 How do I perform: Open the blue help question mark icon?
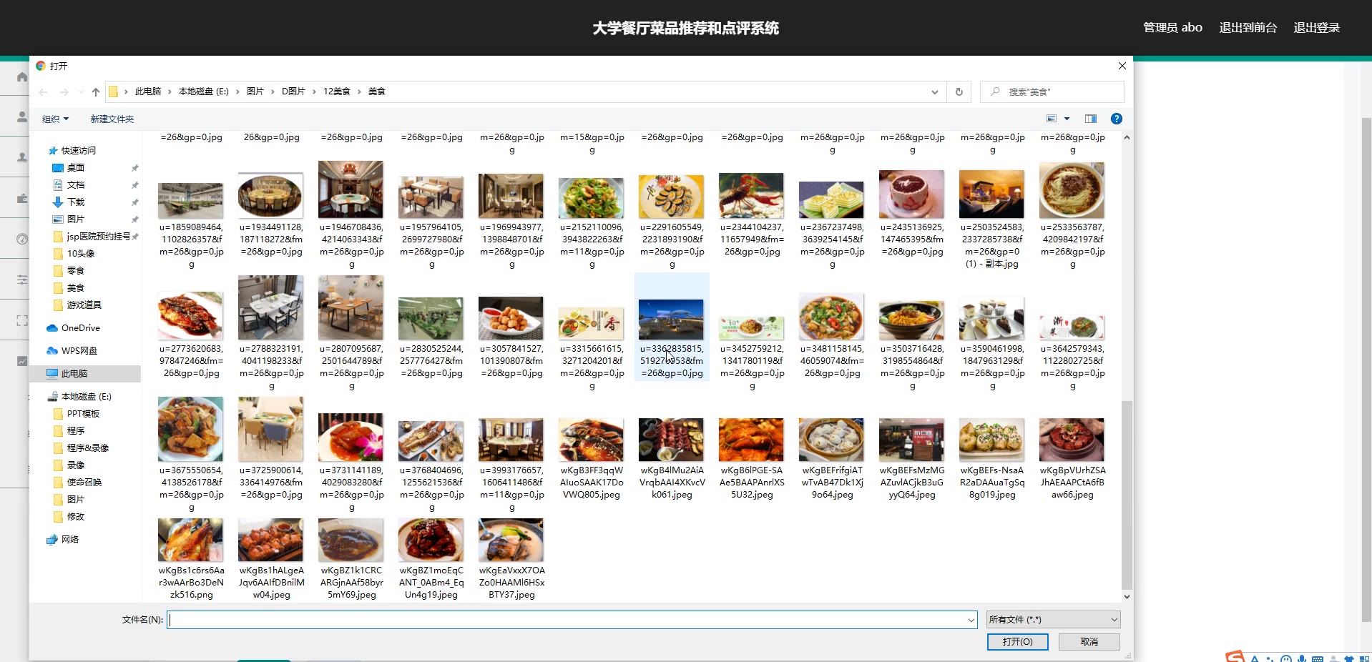tap(1116, 119)
